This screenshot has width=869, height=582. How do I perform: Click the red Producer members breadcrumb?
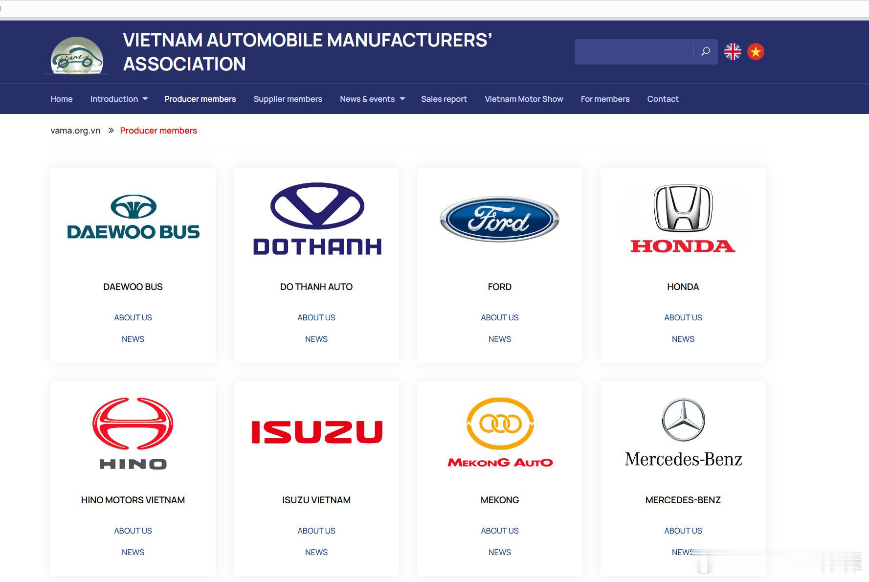(158, 131)
